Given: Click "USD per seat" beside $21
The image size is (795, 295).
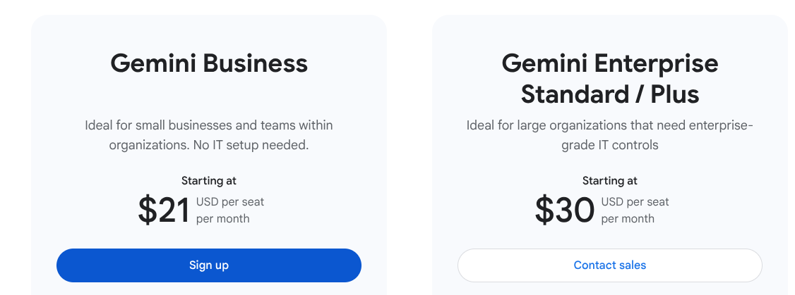Looking at the screenshot, I should click(230, 202).
